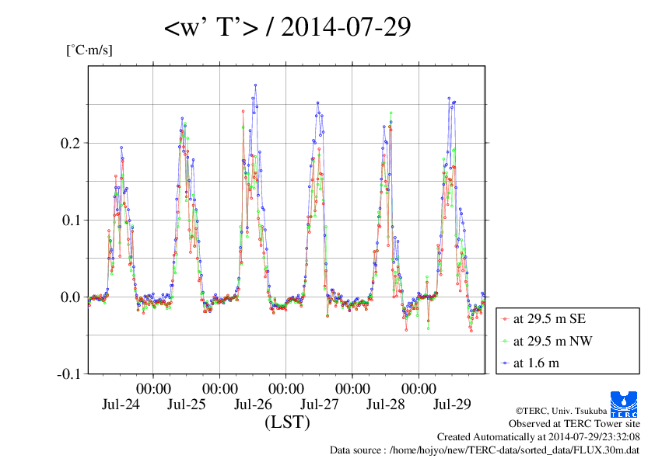Click the y-axis value "0.2"
The width and height of the screenshot is (655, 462).
(70, 143)
